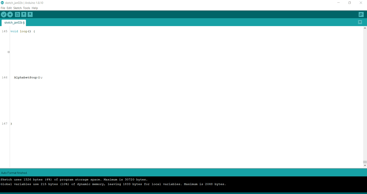The height and width of the screenshot is (194, 367).
Task: Upload the sketch to the Arduino board
Action: coord(10,14)
